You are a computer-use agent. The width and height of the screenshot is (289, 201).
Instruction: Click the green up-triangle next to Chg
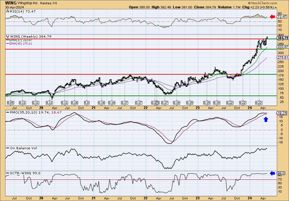click(276, 7)
